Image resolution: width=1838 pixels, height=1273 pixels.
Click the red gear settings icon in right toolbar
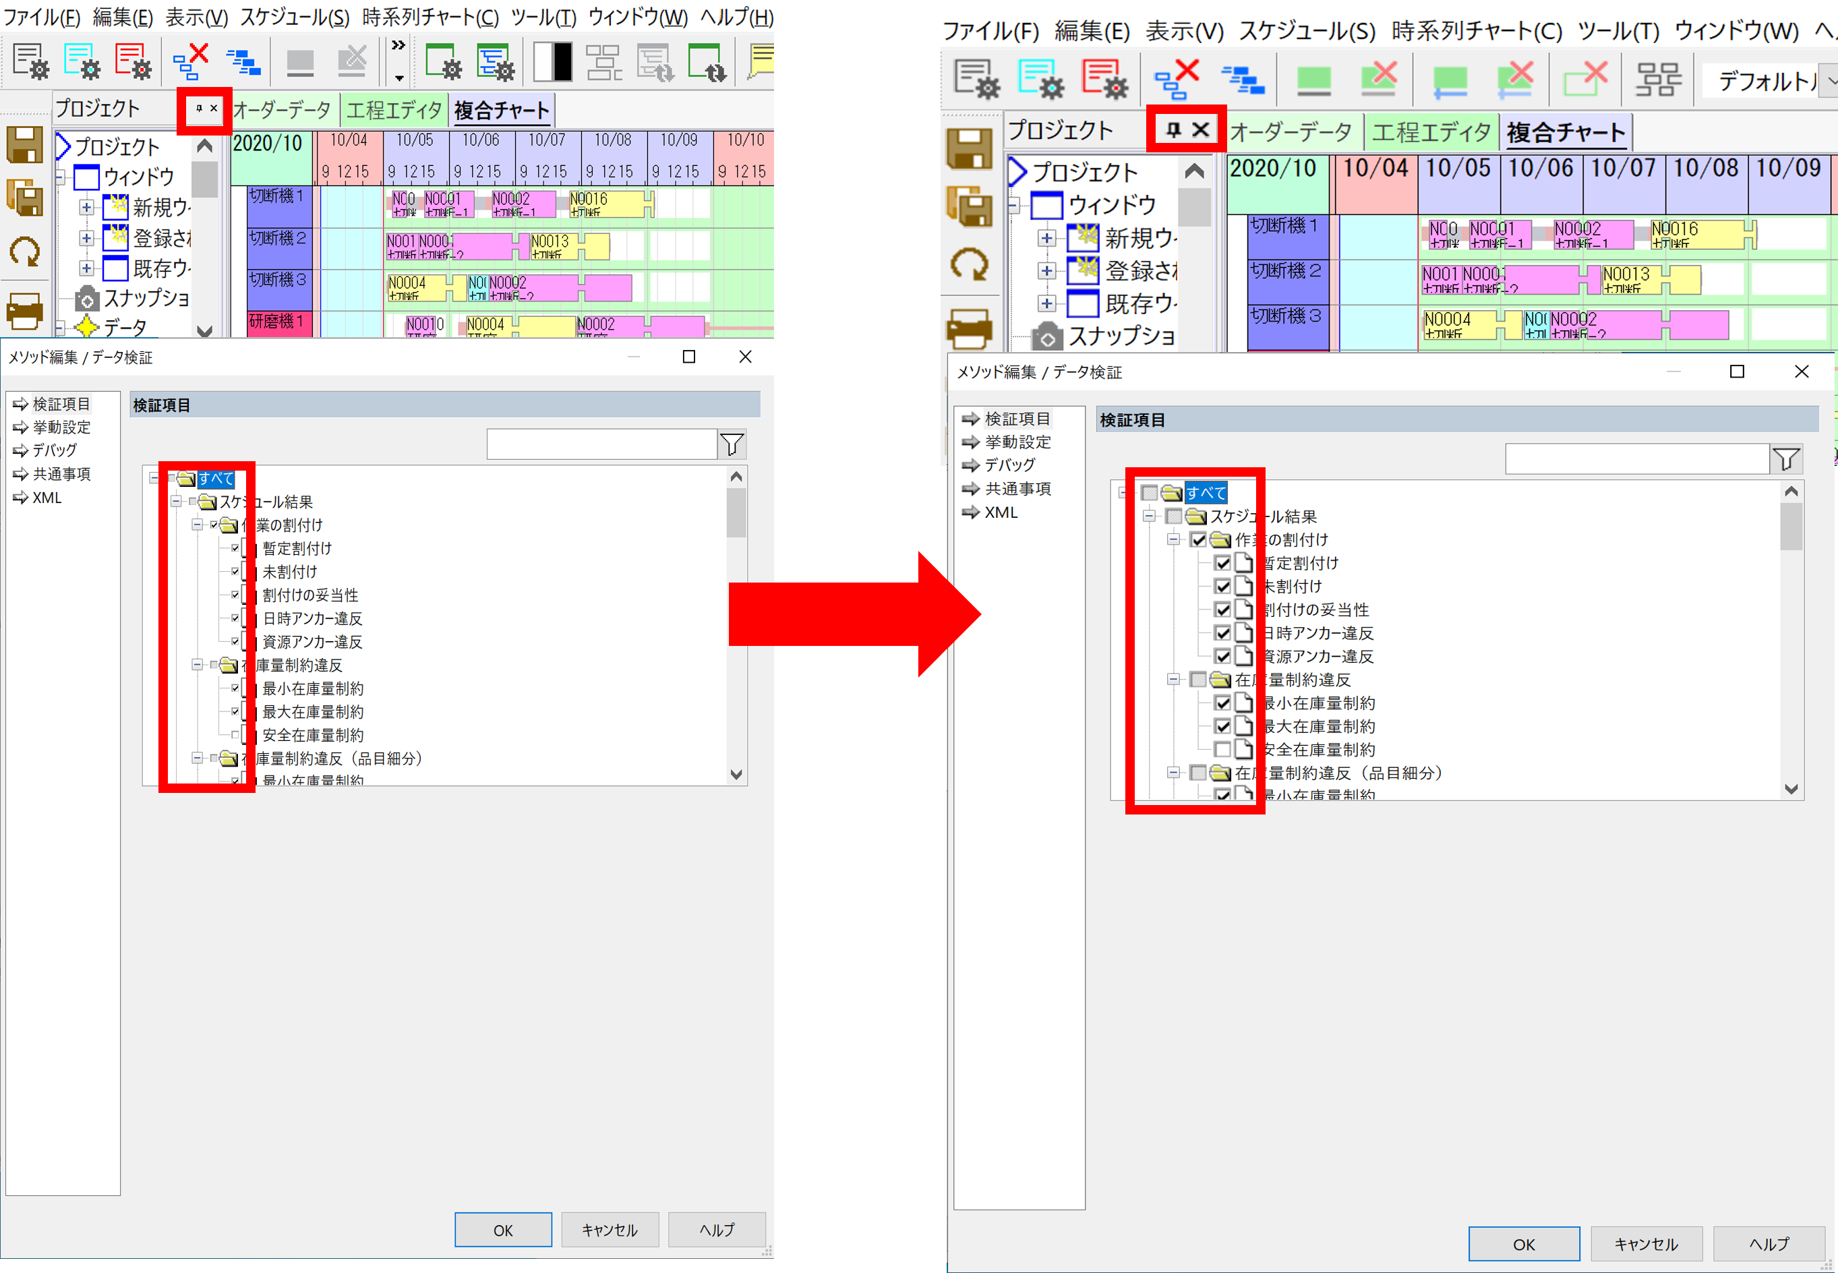click(1104, 80)
